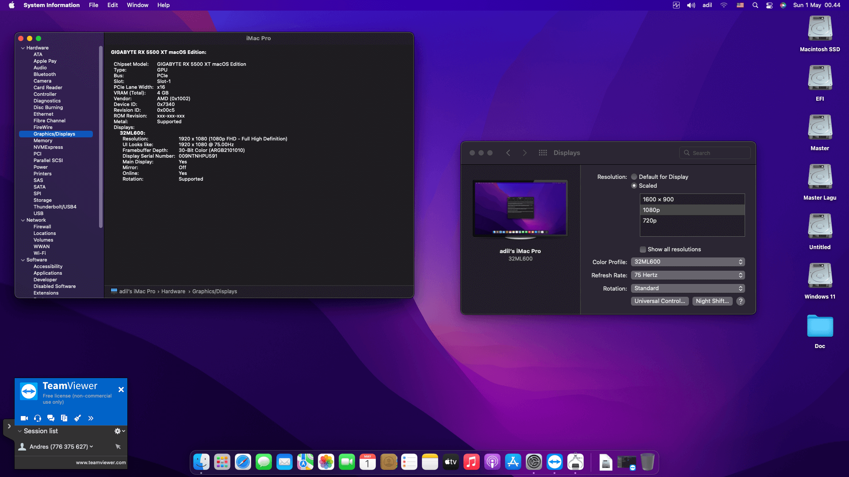Show all preferences grid in Displays window
This screenshot has height=477, width=849.
tap(543, 153)
